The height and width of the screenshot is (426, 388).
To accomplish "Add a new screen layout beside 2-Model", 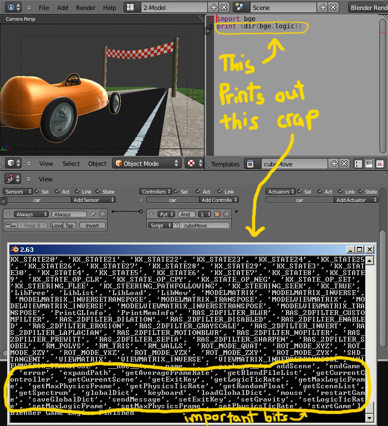I will pos(214,7).
